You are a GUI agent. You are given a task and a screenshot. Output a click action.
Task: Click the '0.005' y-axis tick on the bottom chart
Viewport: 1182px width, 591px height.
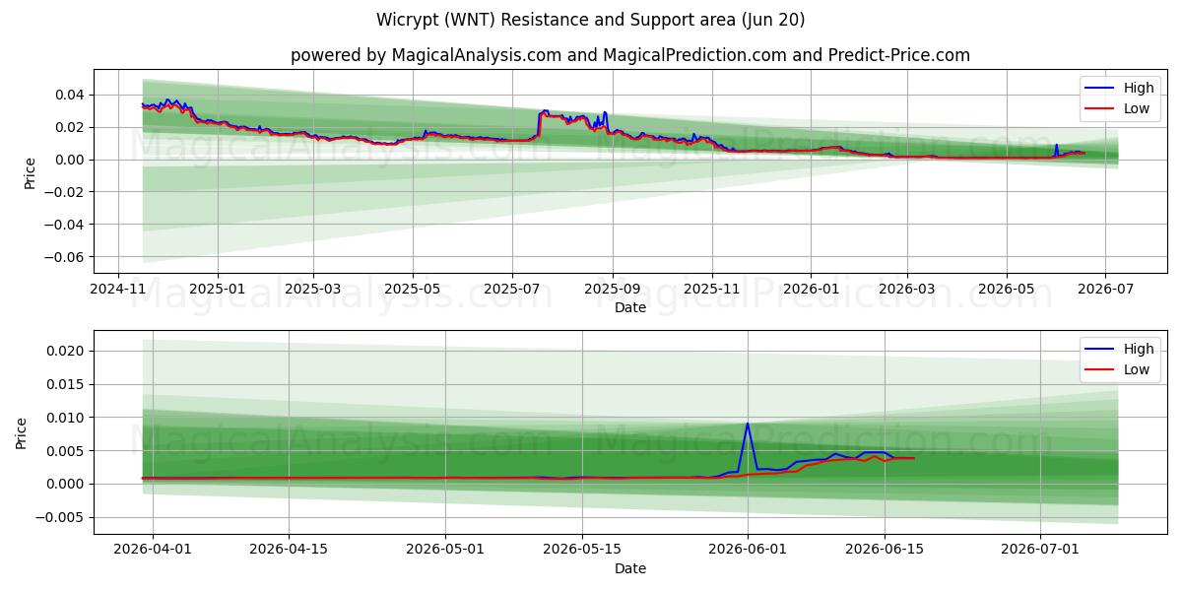click(x=68, y=451)
